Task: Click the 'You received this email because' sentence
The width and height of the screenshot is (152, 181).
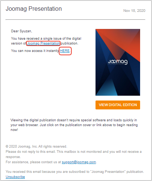Action: coord(75,172)
